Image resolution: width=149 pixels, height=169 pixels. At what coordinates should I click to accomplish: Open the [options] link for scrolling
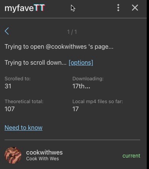click(81, 63)
